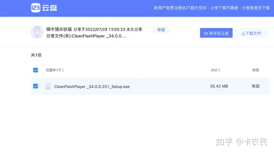Open the sharer's avatar picture
Image resolution: width=274 pixels, height=153 pixels.
(37, 32)
